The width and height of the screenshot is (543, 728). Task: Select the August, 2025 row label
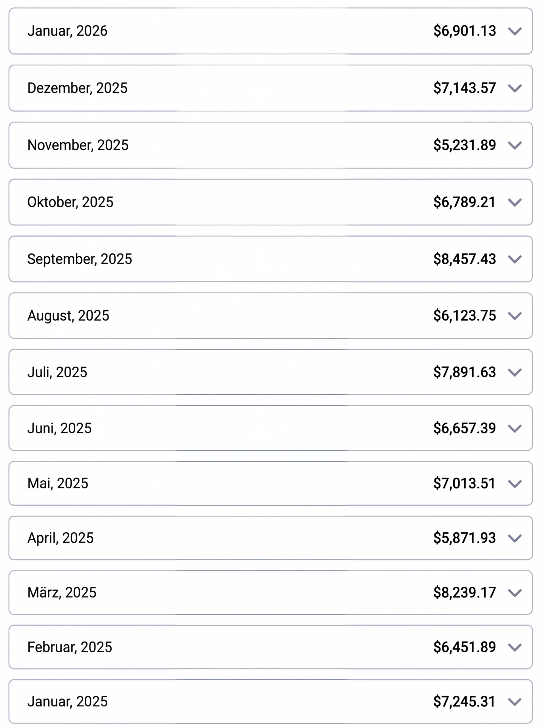tap(68, 315)
